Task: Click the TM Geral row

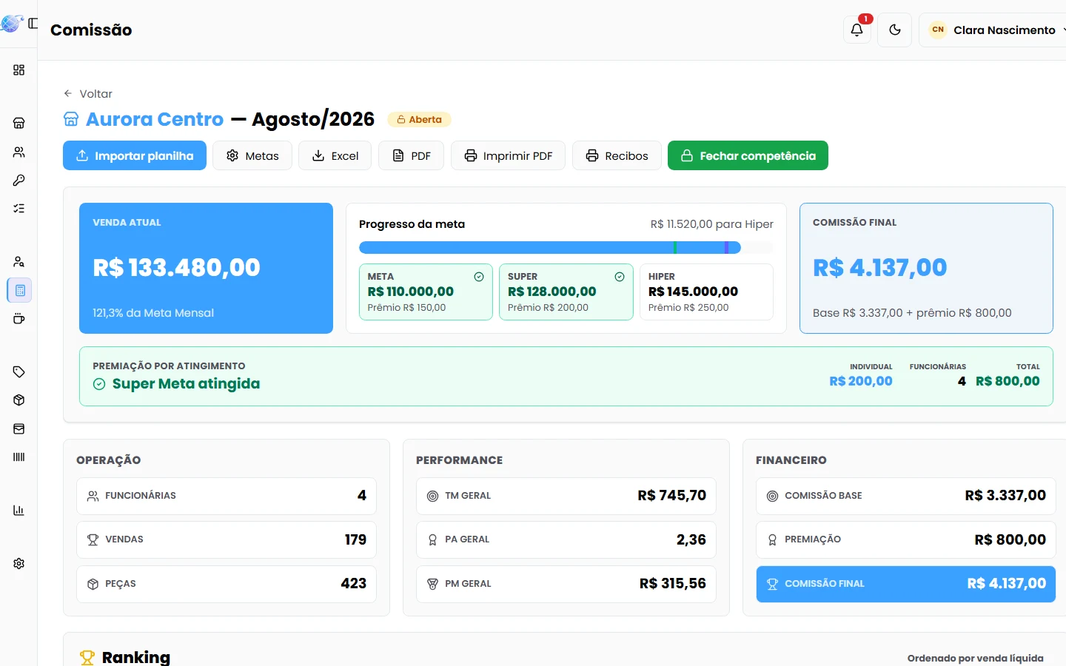Action: [566, 496]
